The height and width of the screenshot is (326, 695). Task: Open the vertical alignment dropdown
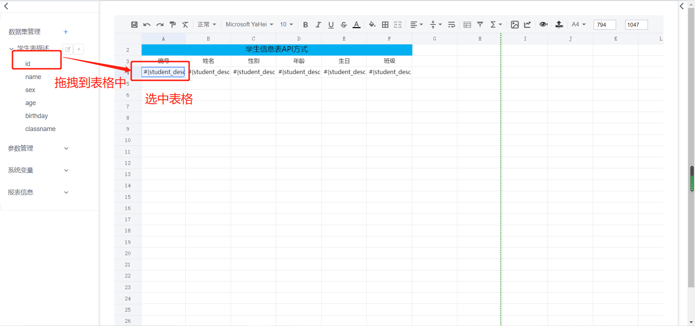click(x=436, y=25)
